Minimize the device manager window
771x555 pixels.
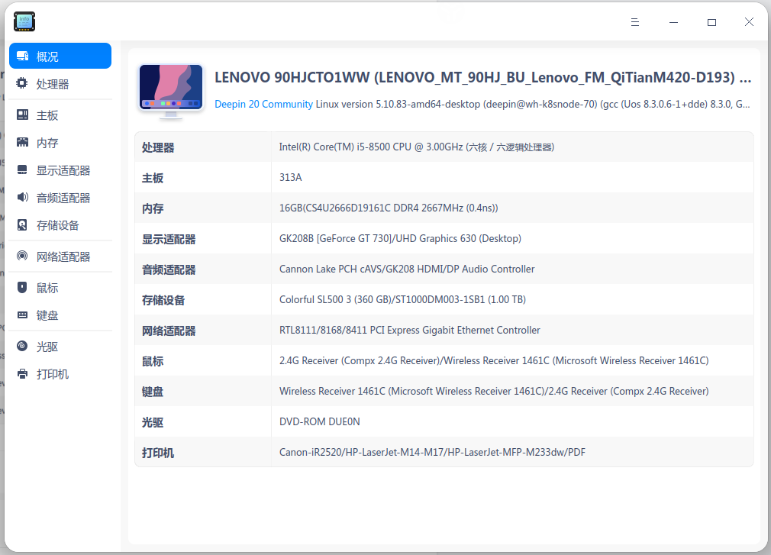673,22
